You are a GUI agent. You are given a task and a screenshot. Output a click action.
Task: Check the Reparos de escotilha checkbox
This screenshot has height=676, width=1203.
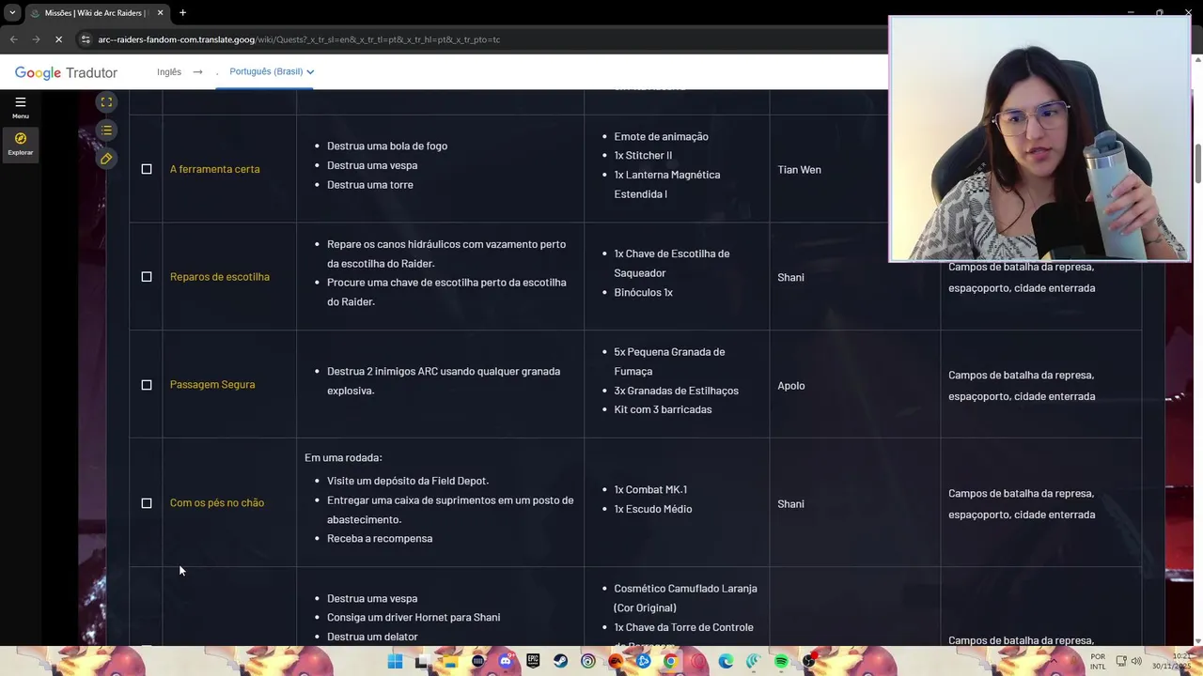point(147,277)
